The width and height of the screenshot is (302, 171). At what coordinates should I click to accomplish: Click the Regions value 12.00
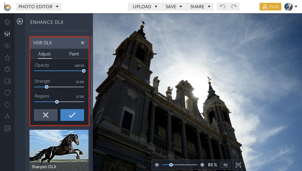click(80, 97)
